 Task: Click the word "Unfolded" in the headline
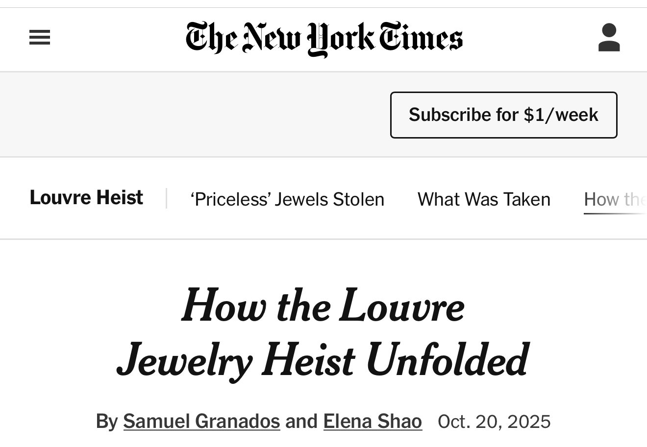point(447,361)
